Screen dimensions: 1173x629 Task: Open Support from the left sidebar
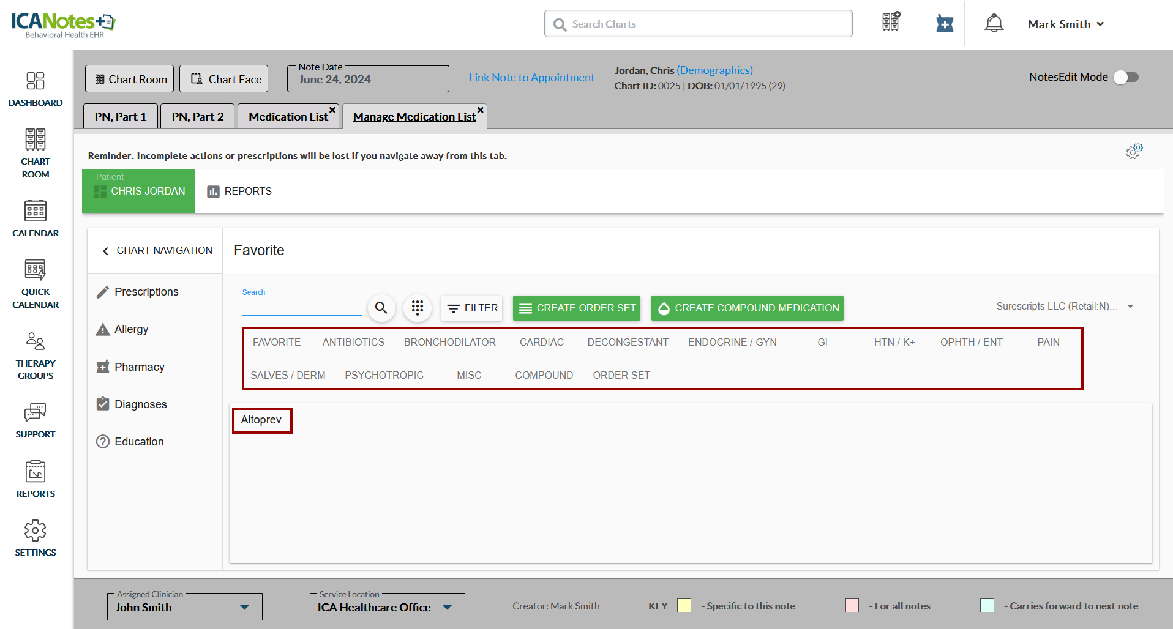pyautogui.click(x=36, y=420)
